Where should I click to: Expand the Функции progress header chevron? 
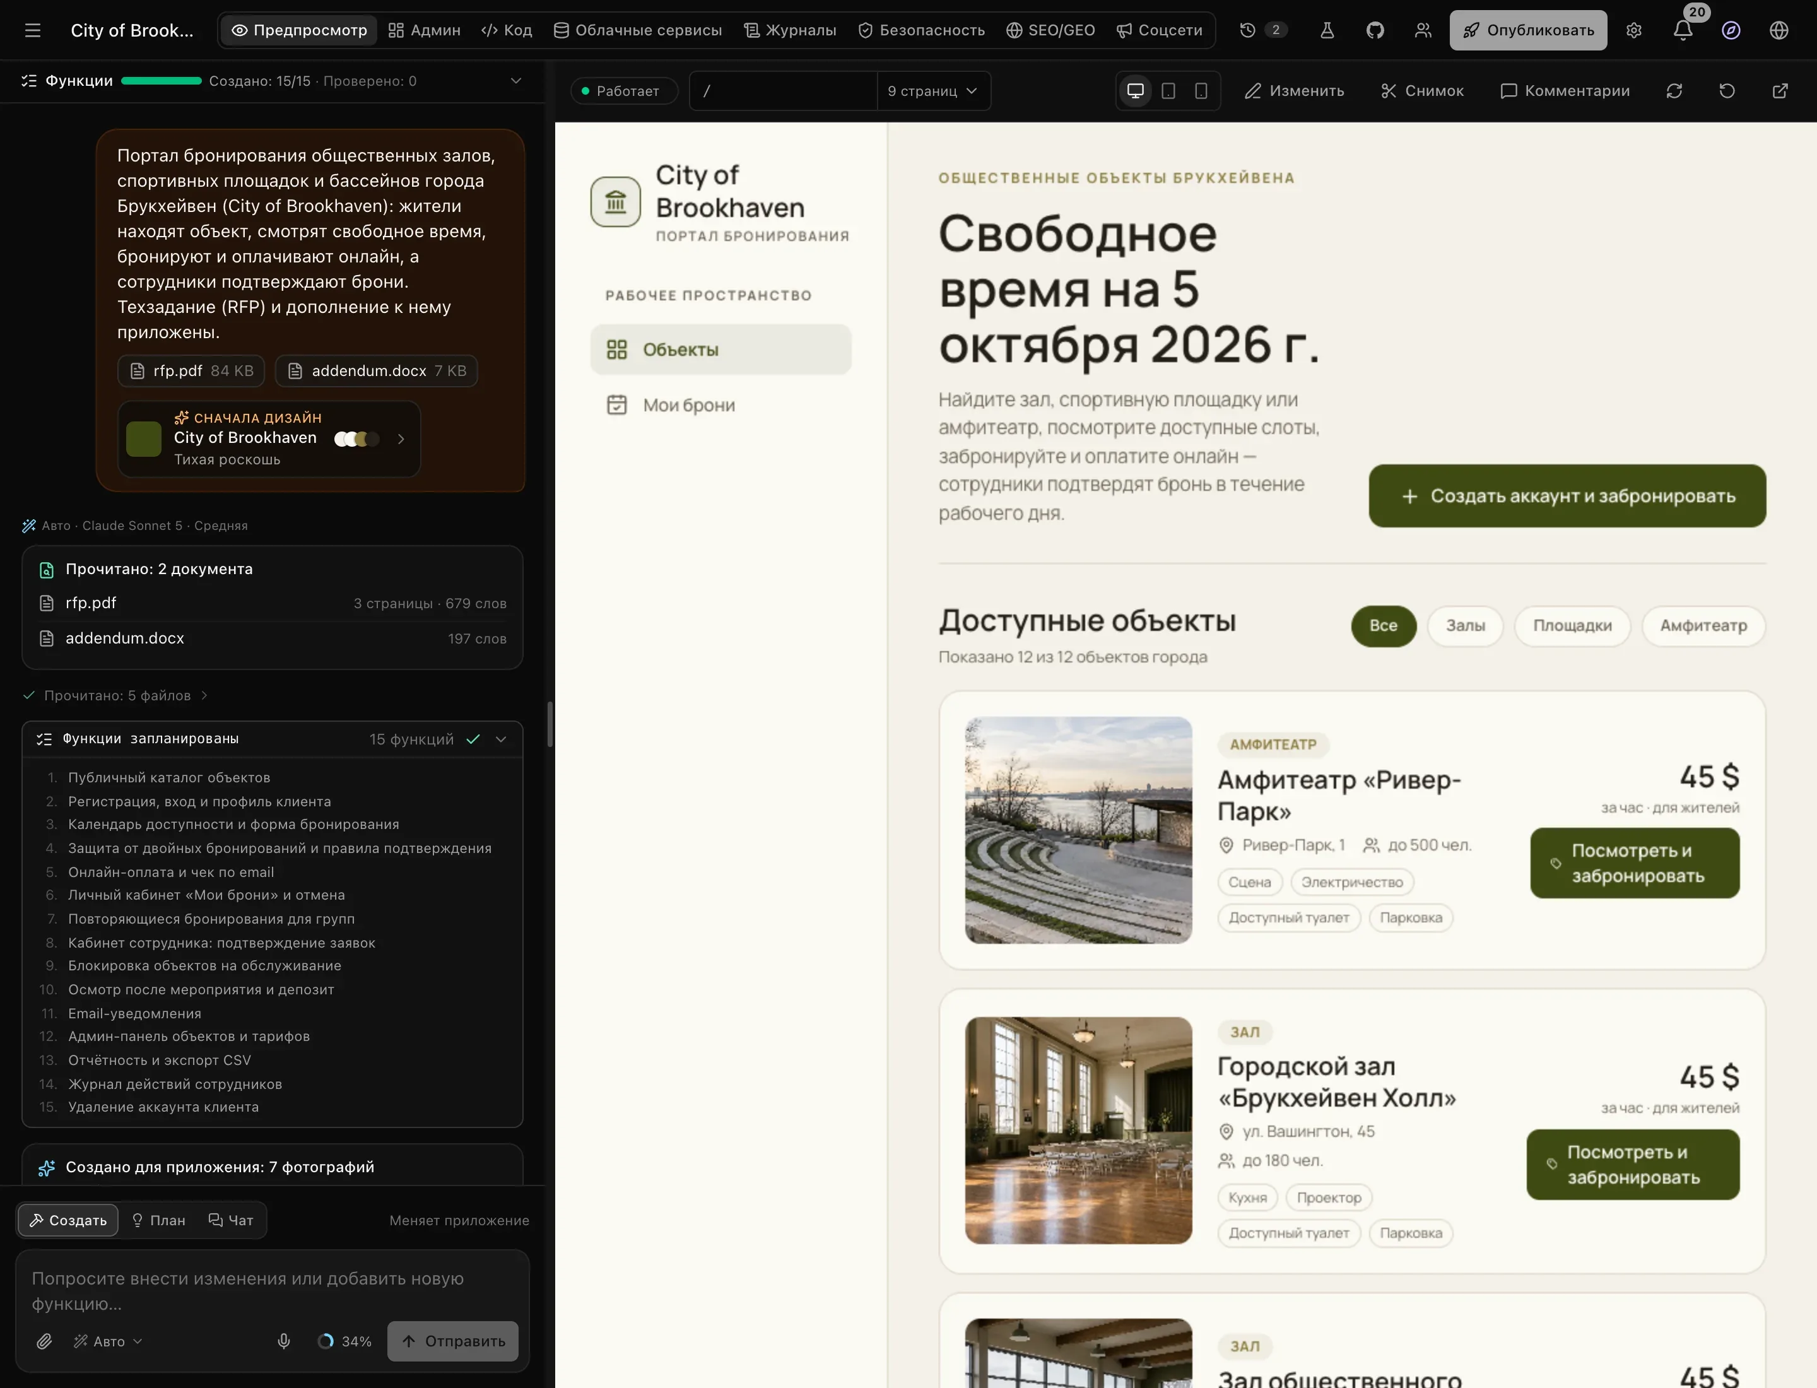tap(515, 81)
